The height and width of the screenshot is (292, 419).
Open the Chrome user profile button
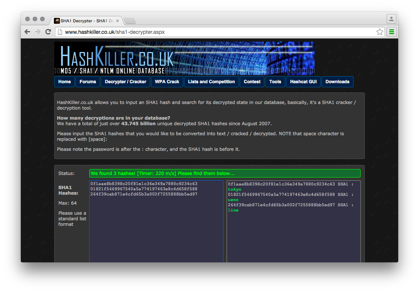pyautogui.click(x=391, y=19)
